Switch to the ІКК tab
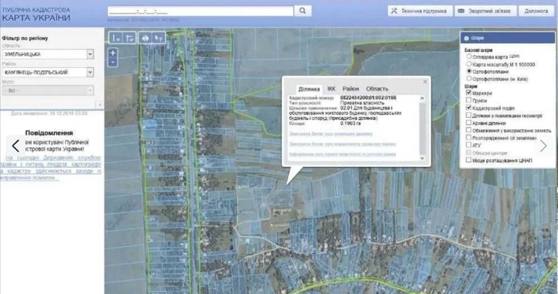558x294 pixels. [x=331, y=89]
